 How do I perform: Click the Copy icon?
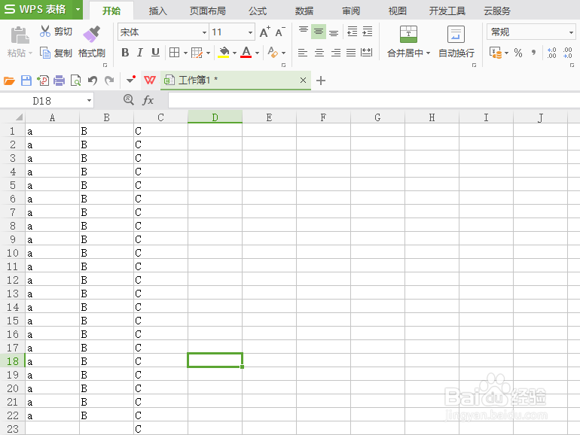[45, 53]
